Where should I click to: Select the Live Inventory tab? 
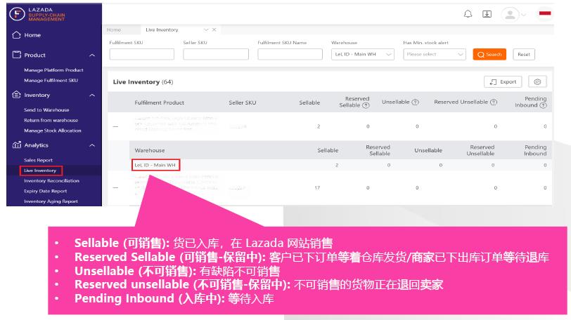pos(162,29)
